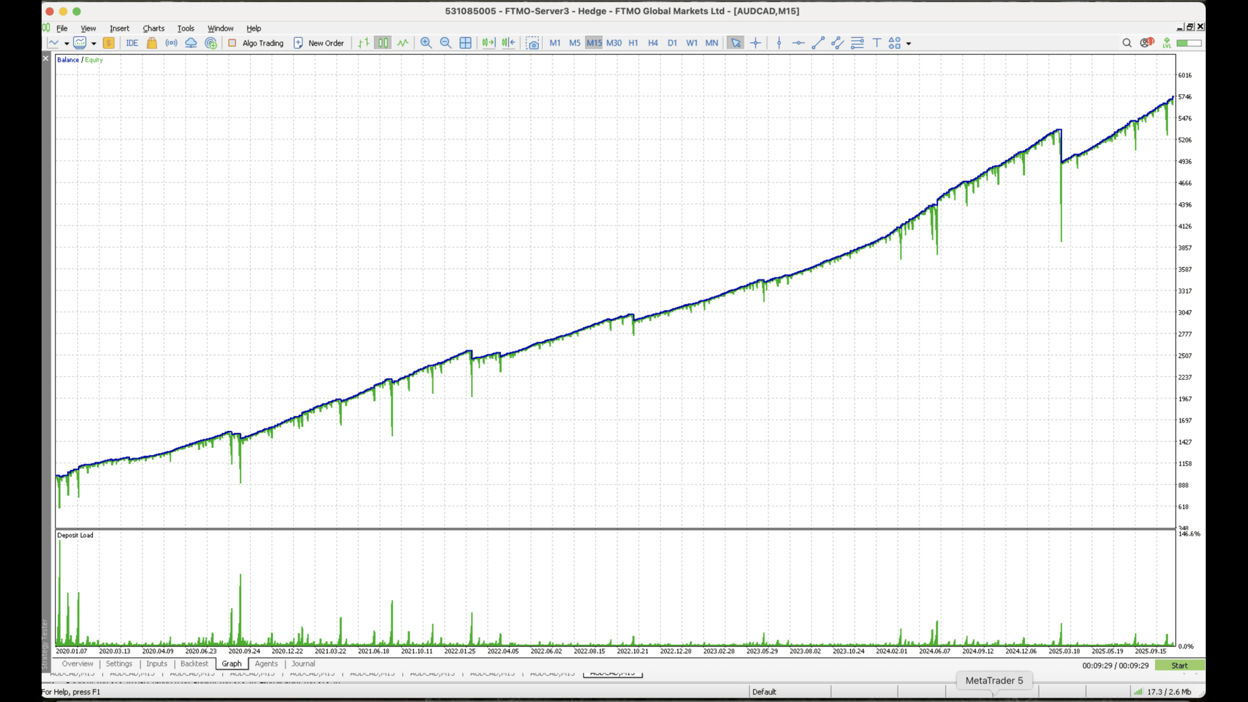Open a New Order window

pos(318,43)
